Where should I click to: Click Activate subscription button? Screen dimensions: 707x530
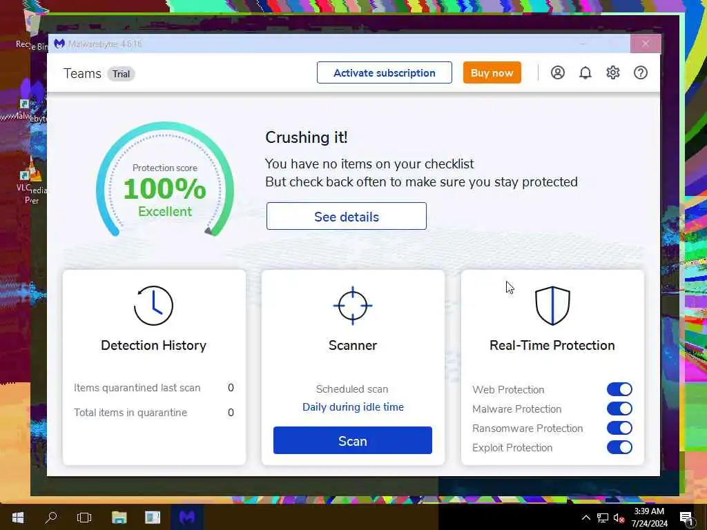384,72
